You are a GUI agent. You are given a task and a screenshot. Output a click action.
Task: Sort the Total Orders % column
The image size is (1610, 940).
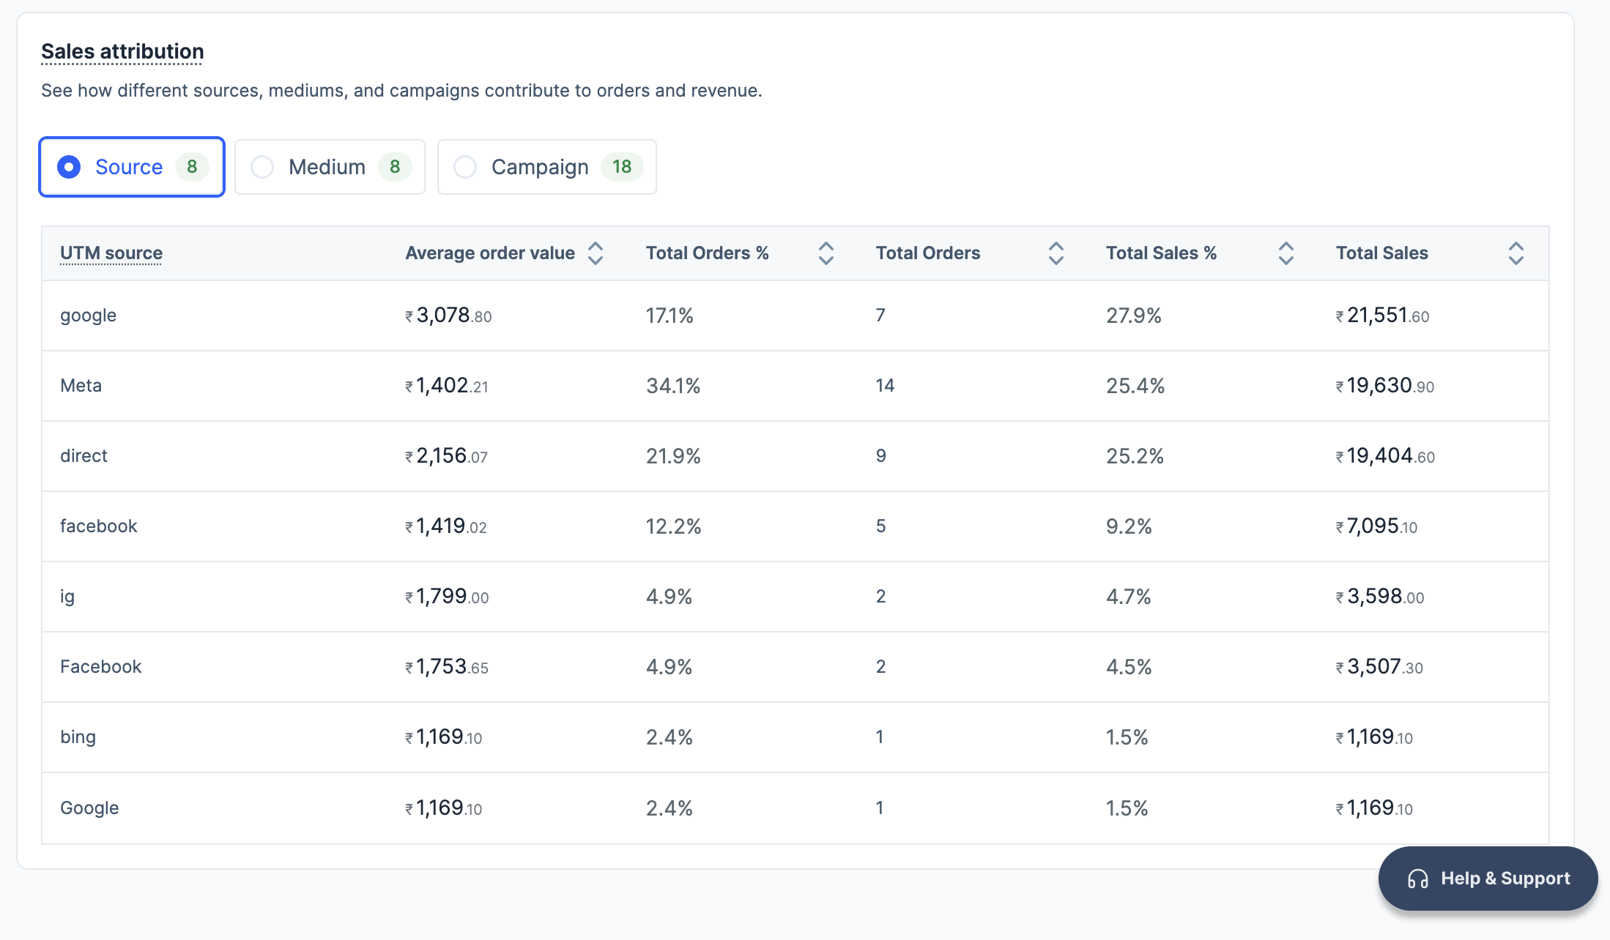coord(826,253)
